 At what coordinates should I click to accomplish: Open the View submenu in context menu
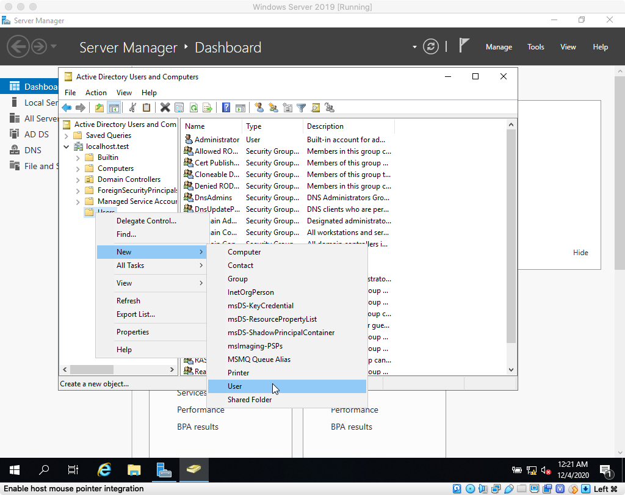[151, 283]
